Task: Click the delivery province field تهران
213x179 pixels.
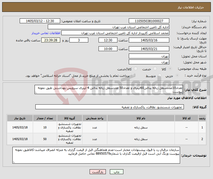Action: [x=149, y=56]
